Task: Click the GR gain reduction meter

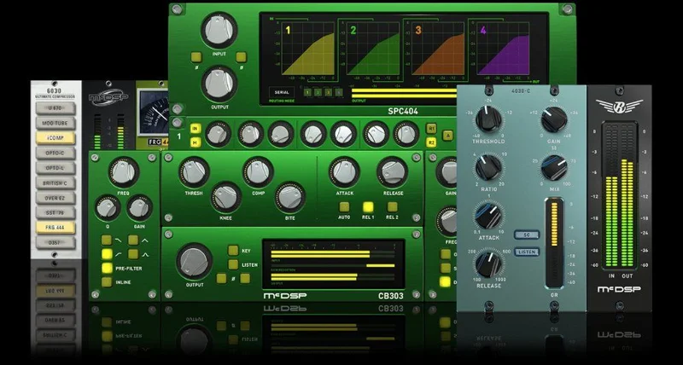Action: pyautogui.click(x=554, y=243)
